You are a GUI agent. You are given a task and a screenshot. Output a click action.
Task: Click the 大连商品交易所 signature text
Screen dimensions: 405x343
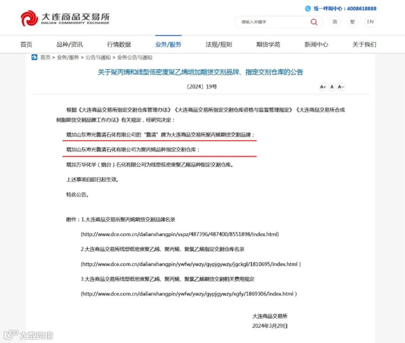pos(270,316)
